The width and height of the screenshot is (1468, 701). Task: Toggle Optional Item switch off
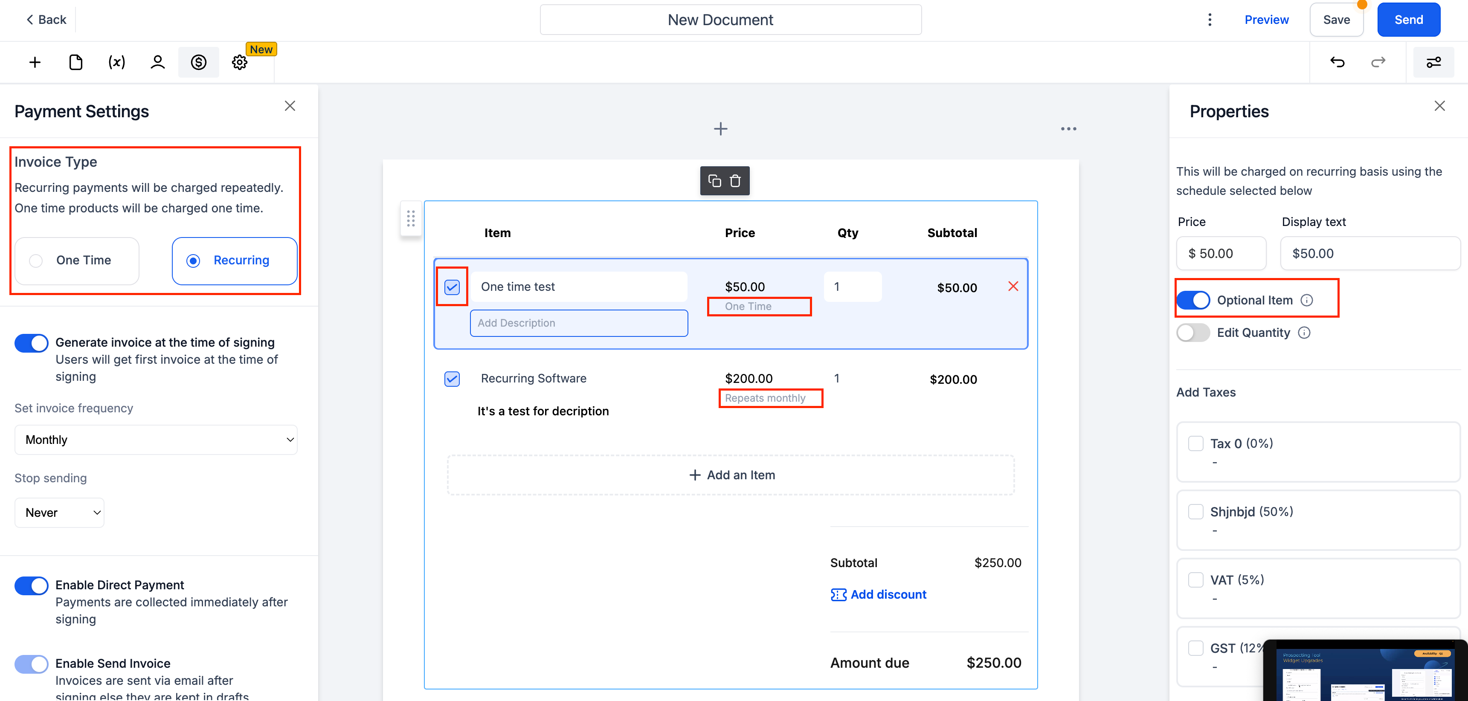pos(1193,300)
